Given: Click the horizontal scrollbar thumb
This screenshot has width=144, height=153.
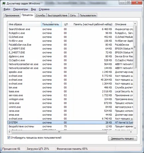Looking at the screenshot, I should 59,132.
